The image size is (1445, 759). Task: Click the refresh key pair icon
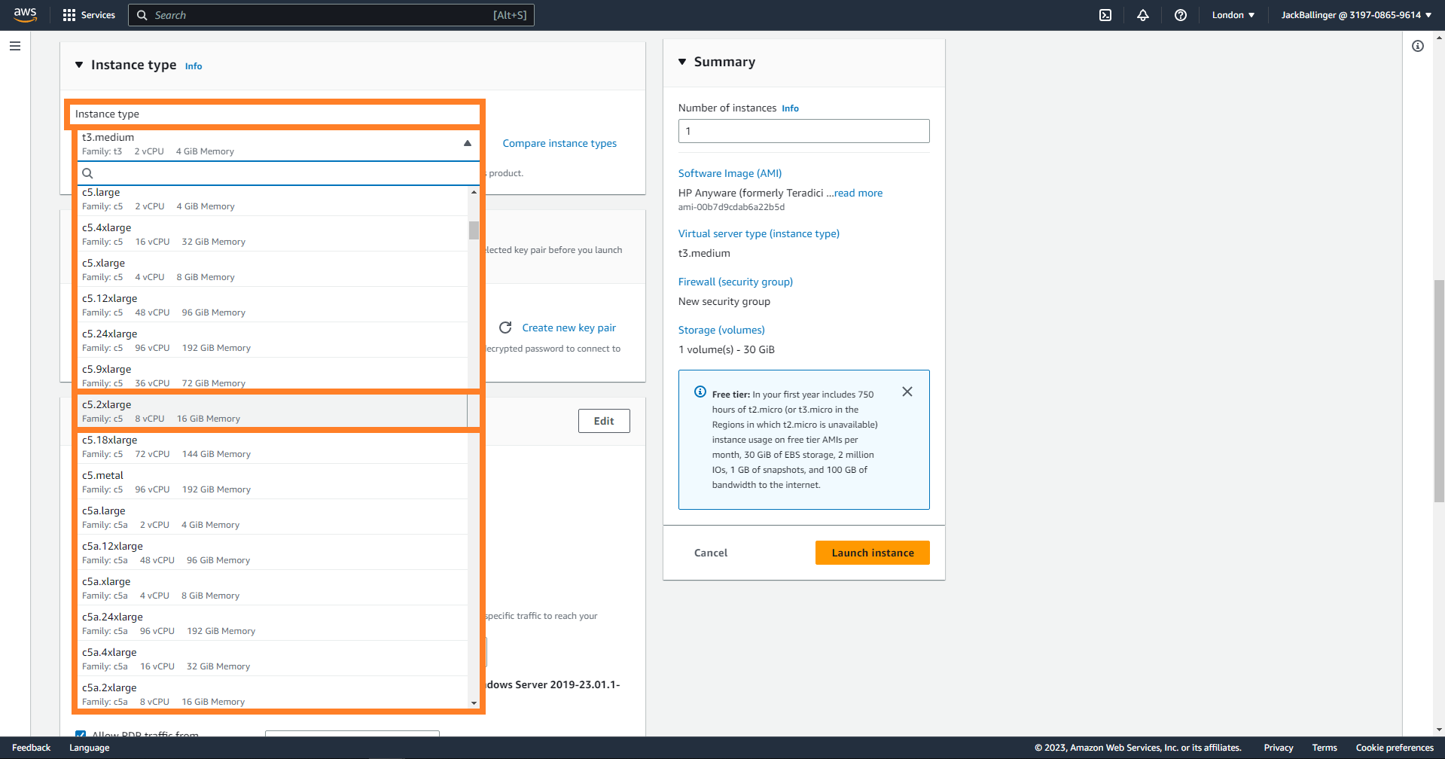(505, 328)
